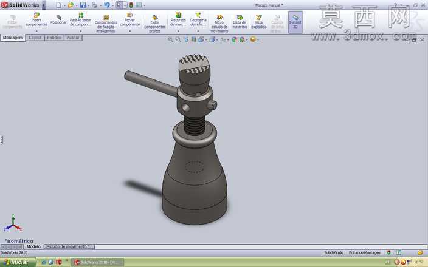428x267 pixels.
Task: Open Recursos de montagem
Action: pos(178,19)
